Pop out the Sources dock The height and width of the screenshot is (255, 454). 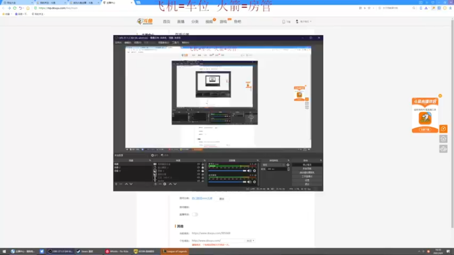point(204,160)
